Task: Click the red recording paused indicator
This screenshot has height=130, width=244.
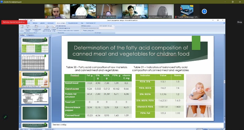Action: [x=14, y=22]
